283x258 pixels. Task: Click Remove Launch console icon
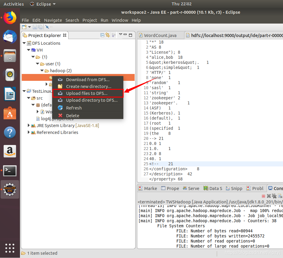[269, 196]
